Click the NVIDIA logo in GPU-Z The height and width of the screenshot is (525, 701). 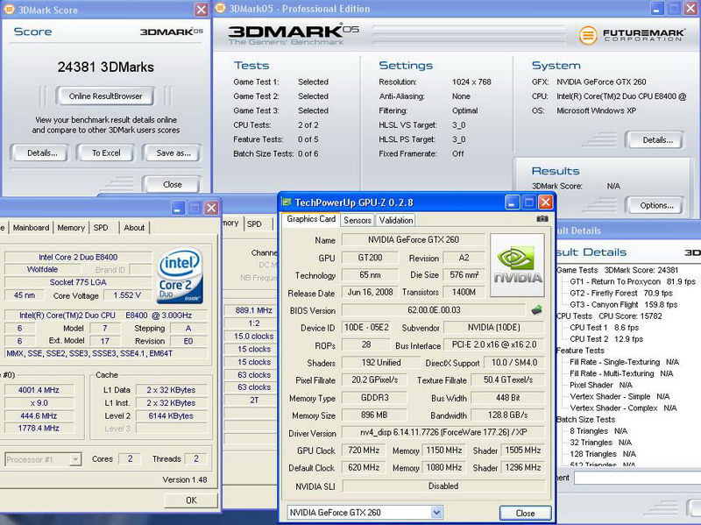pos(517,266)
